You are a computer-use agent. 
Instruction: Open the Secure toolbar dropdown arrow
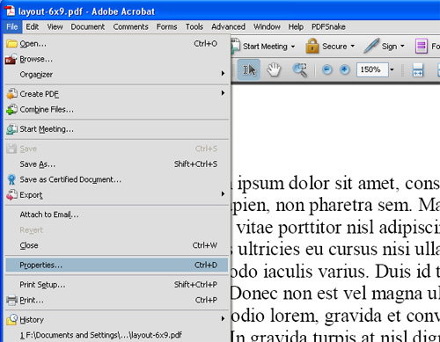pos(353,46)
